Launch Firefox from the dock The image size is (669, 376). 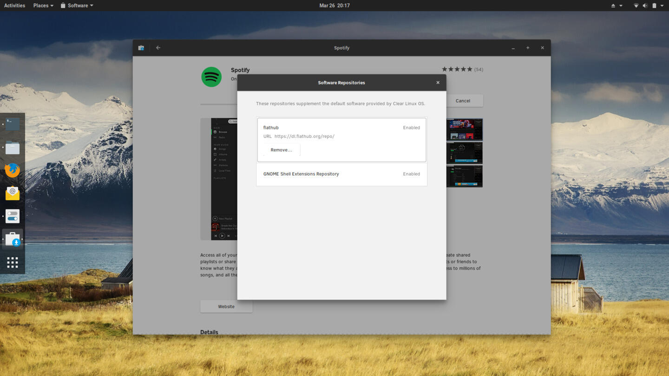click(x=13, y=170)
